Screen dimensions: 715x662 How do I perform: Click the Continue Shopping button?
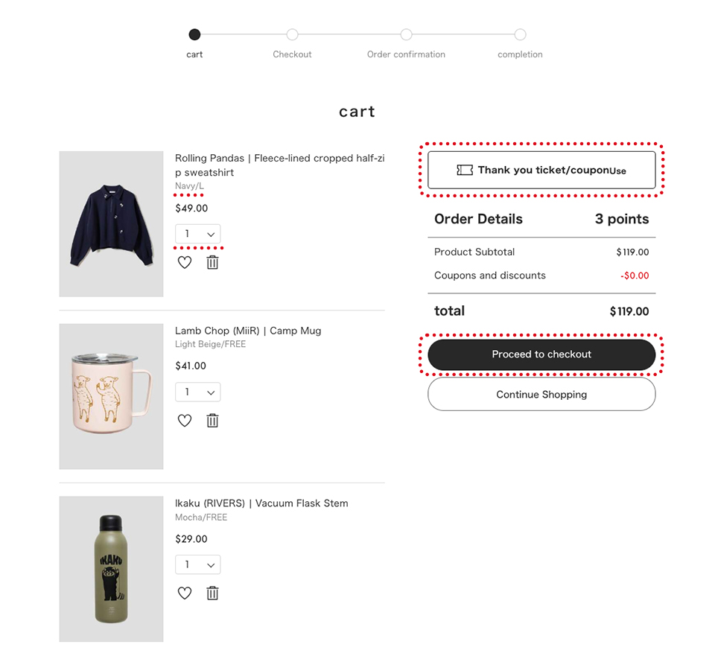541,395
